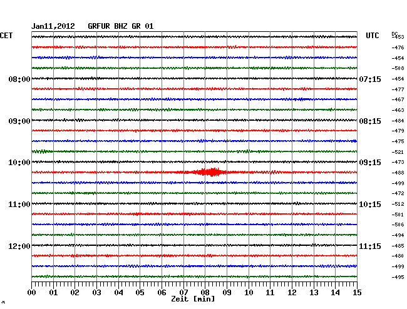Click the DC offset value "-508"
Screen dimensions: 407x309
pyautogui.click(x=398, y=68)
